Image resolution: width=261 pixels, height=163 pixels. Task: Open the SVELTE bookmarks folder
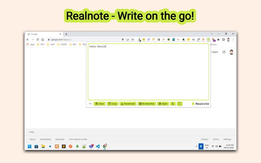click(x=62, y=44)
